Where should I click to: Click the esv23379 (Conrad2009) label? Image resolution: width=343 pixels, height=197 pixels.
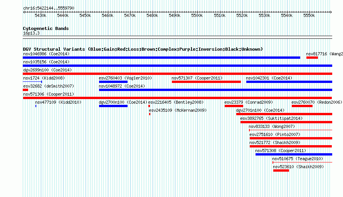(249, 102)
